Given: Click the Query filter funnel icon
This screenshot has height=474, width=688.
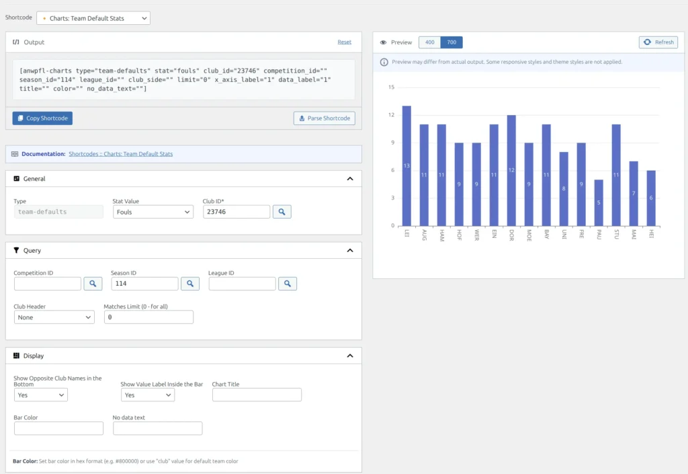Looking at the screenshot, I should (16, 250).
